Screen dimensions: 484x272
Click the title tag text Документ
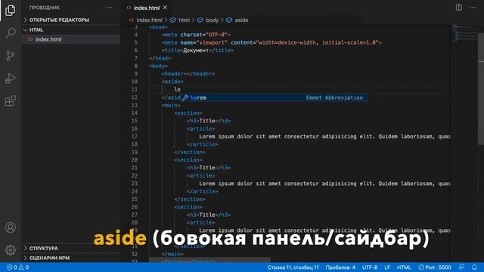(x=196, y=51)
